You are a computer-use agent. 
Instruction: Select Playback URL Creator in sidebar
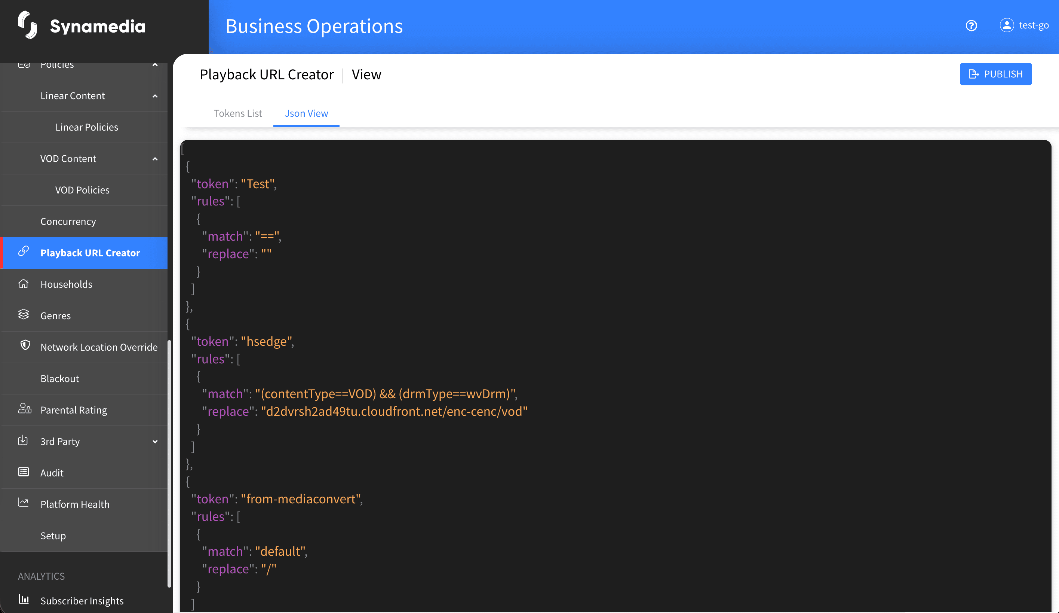click(x=84, y=253)
